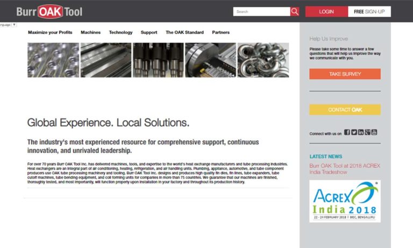Open the Technology menu
Screen dimensions: 413x248
tap(120, 32)
